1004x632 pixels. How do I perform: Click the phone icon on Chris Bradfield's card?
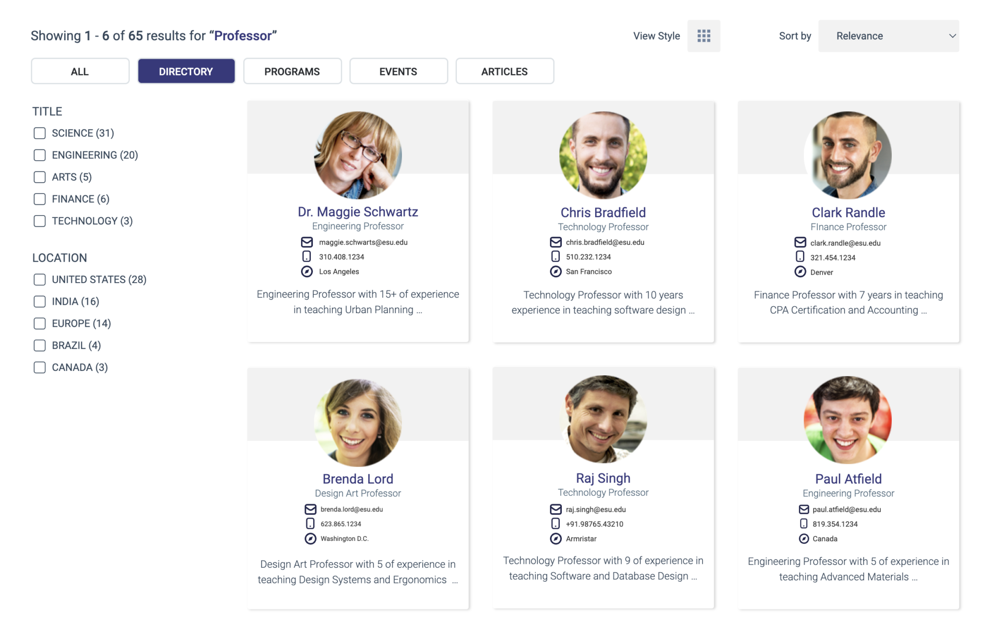555,256
